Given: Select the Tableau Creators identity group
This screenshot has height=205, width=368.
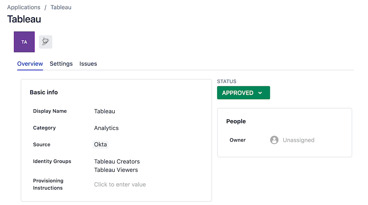Looking at the screenshot, I should point(117,161).
